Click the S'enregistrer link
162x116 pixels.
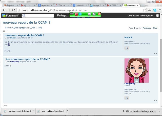click(x=147, y=15)
